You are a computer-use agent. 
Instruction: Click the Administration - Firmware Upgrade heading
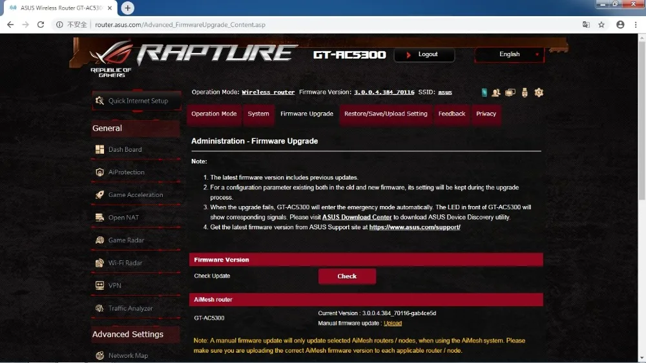click(x=255, y=141)
